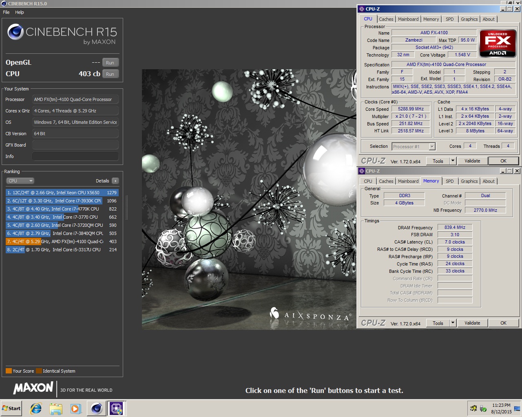Viewport: 522px width, 417px height.
Task: Select ranking entry Core i7-3770
Action: tap(62, 217)
